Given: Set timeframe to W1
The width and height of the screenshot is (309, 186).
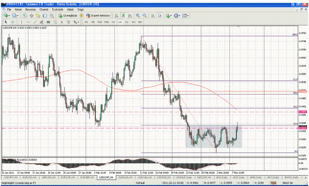Looking at the screenshot, I should (x=133, y=22).
